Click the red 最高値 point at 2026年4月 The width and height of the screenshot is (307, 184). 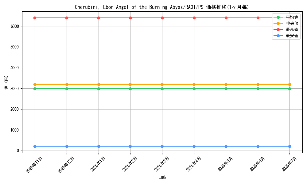click(194, 18)
